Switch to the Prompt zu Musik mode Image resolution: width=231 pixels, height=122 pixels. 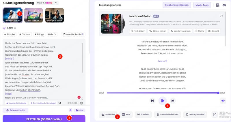(54, 15)
